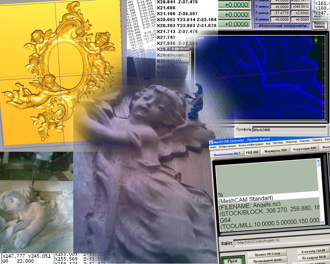Click the Mach3 CNC Controller title bar icon

point(211,142)
